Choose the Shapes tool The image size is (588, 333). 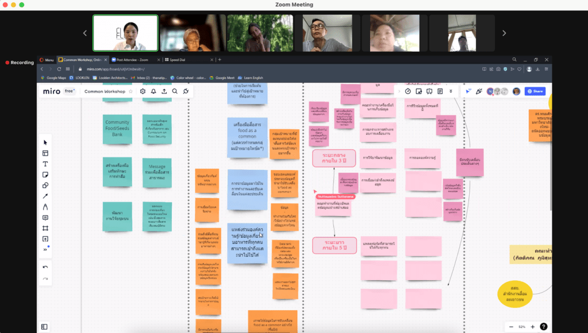click(45, 185)
